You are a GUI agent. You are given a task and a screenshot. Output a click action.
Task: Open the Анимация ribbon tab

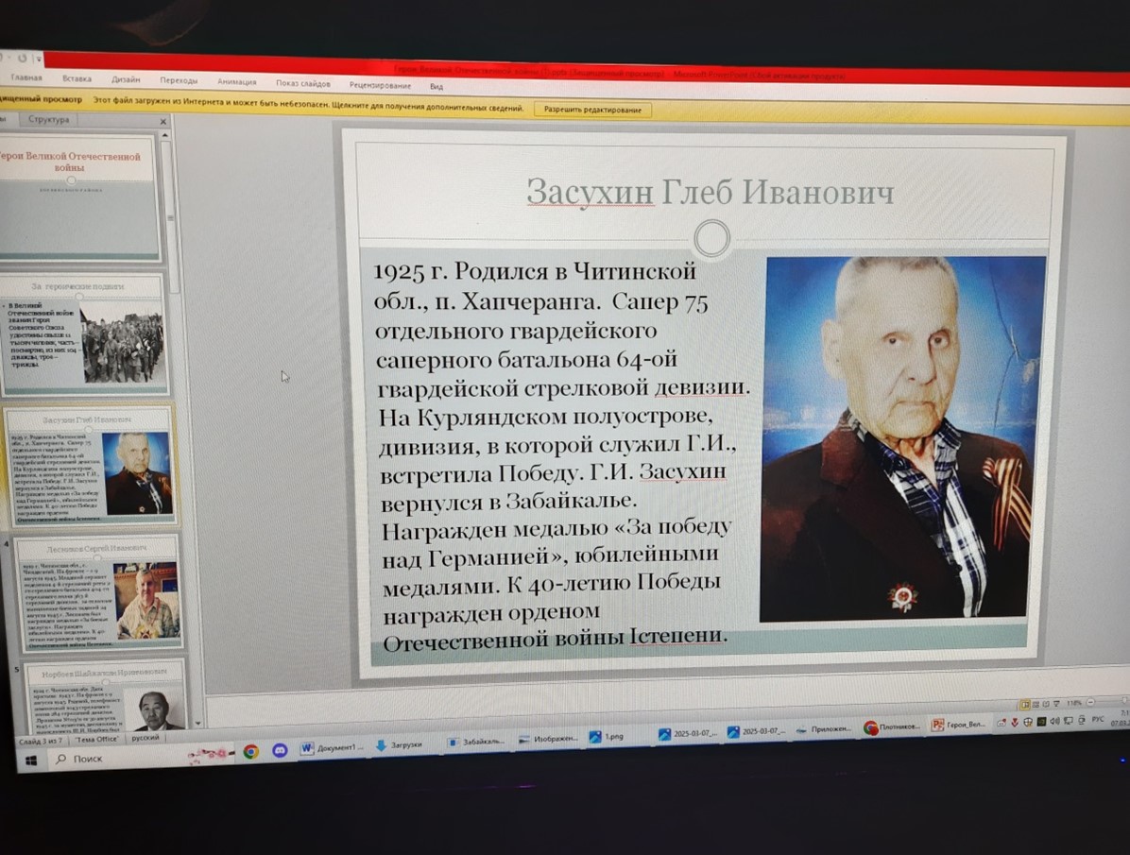click(236, 82)
